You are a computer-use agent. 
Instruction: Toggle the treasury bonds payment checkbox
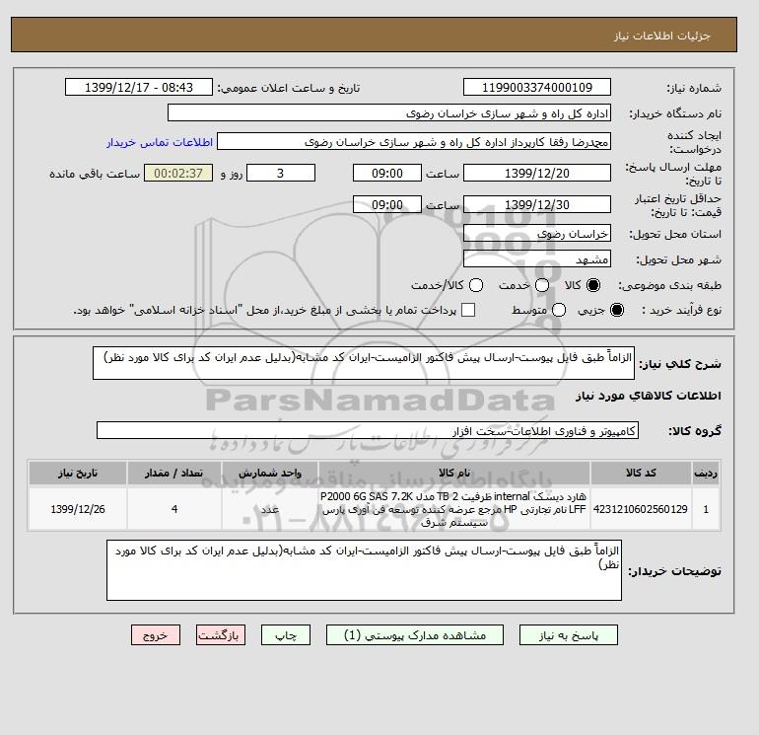(468, 310)
